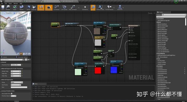This screenshot has height=102, width=187.
Task: Click the Base_Color white swatch preview
Action: (98, 43)
